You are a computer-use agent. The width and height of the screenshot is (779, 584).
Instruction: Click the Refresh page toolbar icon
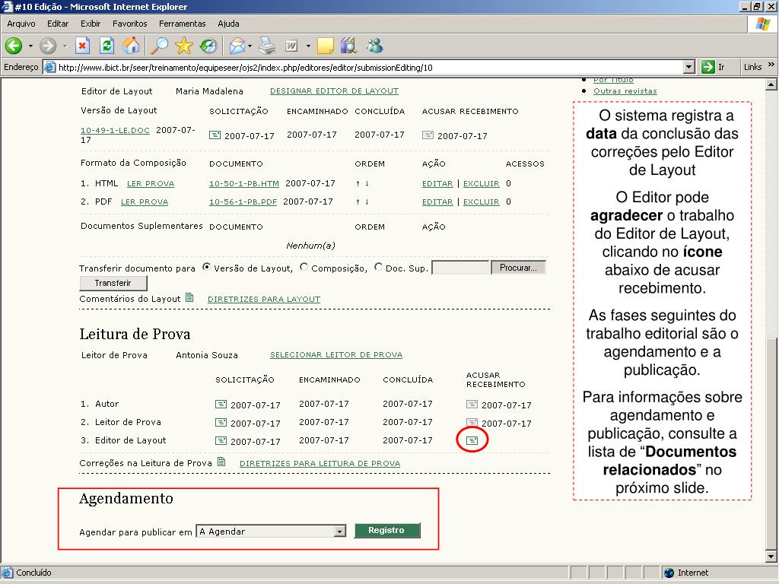107,46
